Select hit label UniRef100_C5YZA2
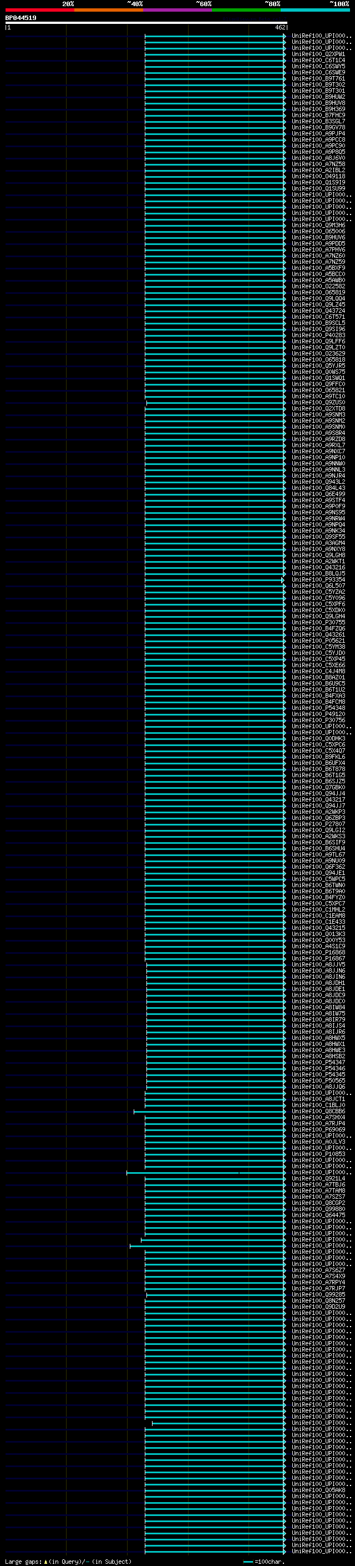 tap(318, 592)
